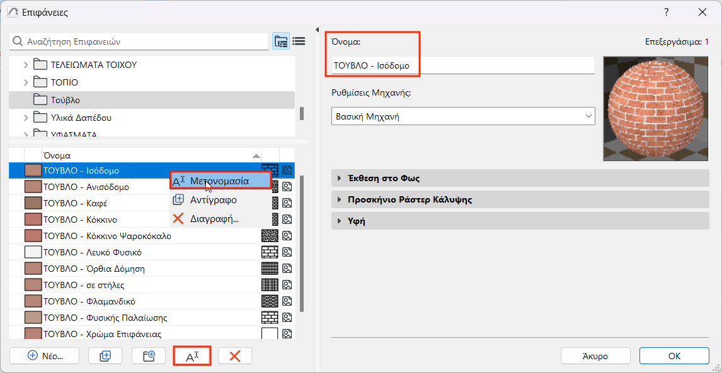Confirm with the OK button

(x=674, y=355)
